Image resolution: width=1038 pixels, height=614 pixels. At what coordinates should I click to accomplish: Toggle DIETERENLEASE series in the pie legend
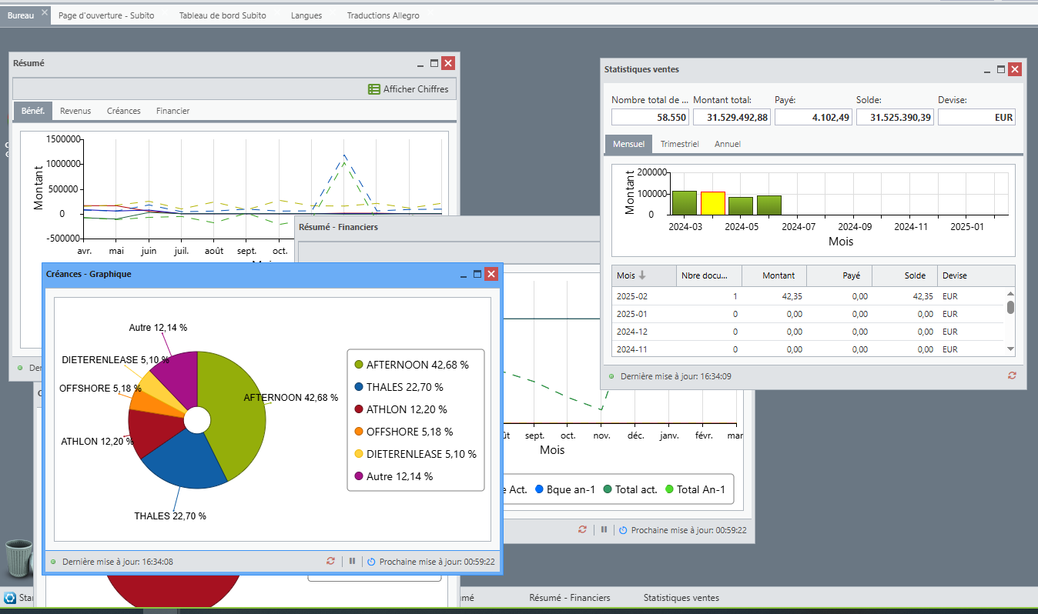coord(415,454)
